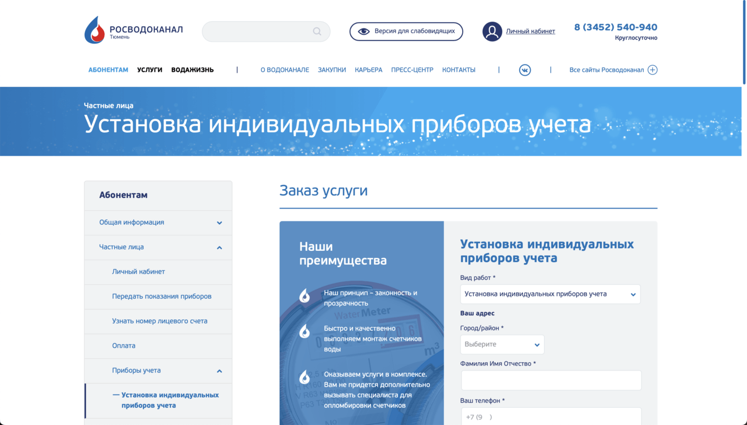Open Передать показания приборов in sidebar
This screenshot has height=425, width=747.
coord(162,296)
